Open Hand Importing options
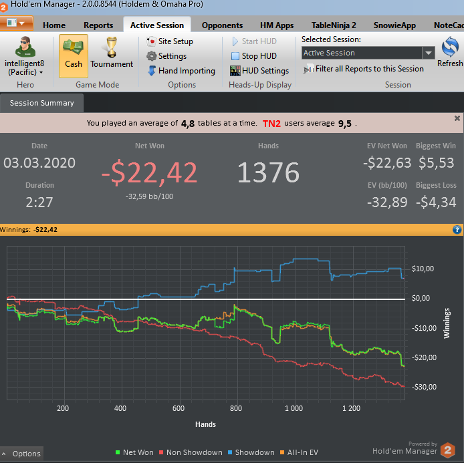Viewport: 464px width, 463px height. coord(181,71)
